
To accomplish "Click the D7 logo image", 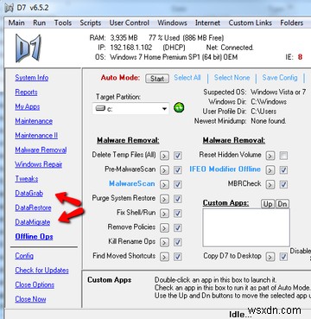I will (28, 48).
